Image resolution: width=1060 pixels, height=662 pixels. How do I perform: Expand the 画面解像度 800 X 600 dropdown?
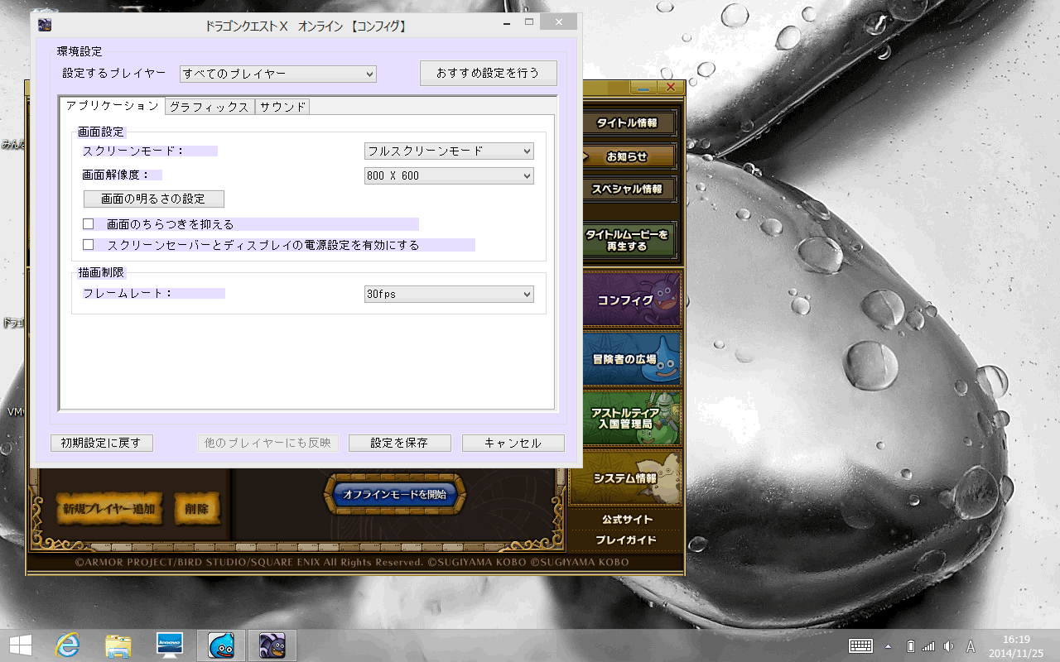click(449, 176)
